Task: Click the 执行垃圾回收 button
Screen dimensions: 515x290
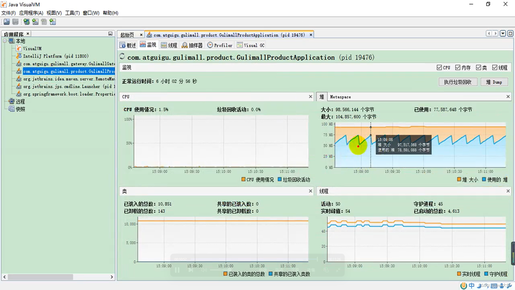Action: (x=458, y=82)
